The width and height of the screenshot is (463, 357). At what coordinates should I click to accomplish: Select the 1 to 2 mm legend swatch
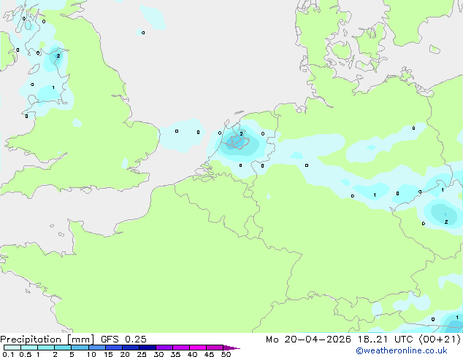click(46, 348)
